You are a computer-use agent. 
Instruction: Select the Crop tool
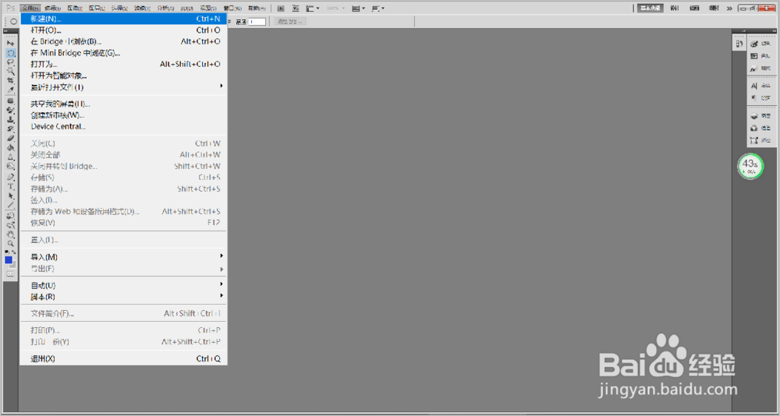tap(10, 80)
